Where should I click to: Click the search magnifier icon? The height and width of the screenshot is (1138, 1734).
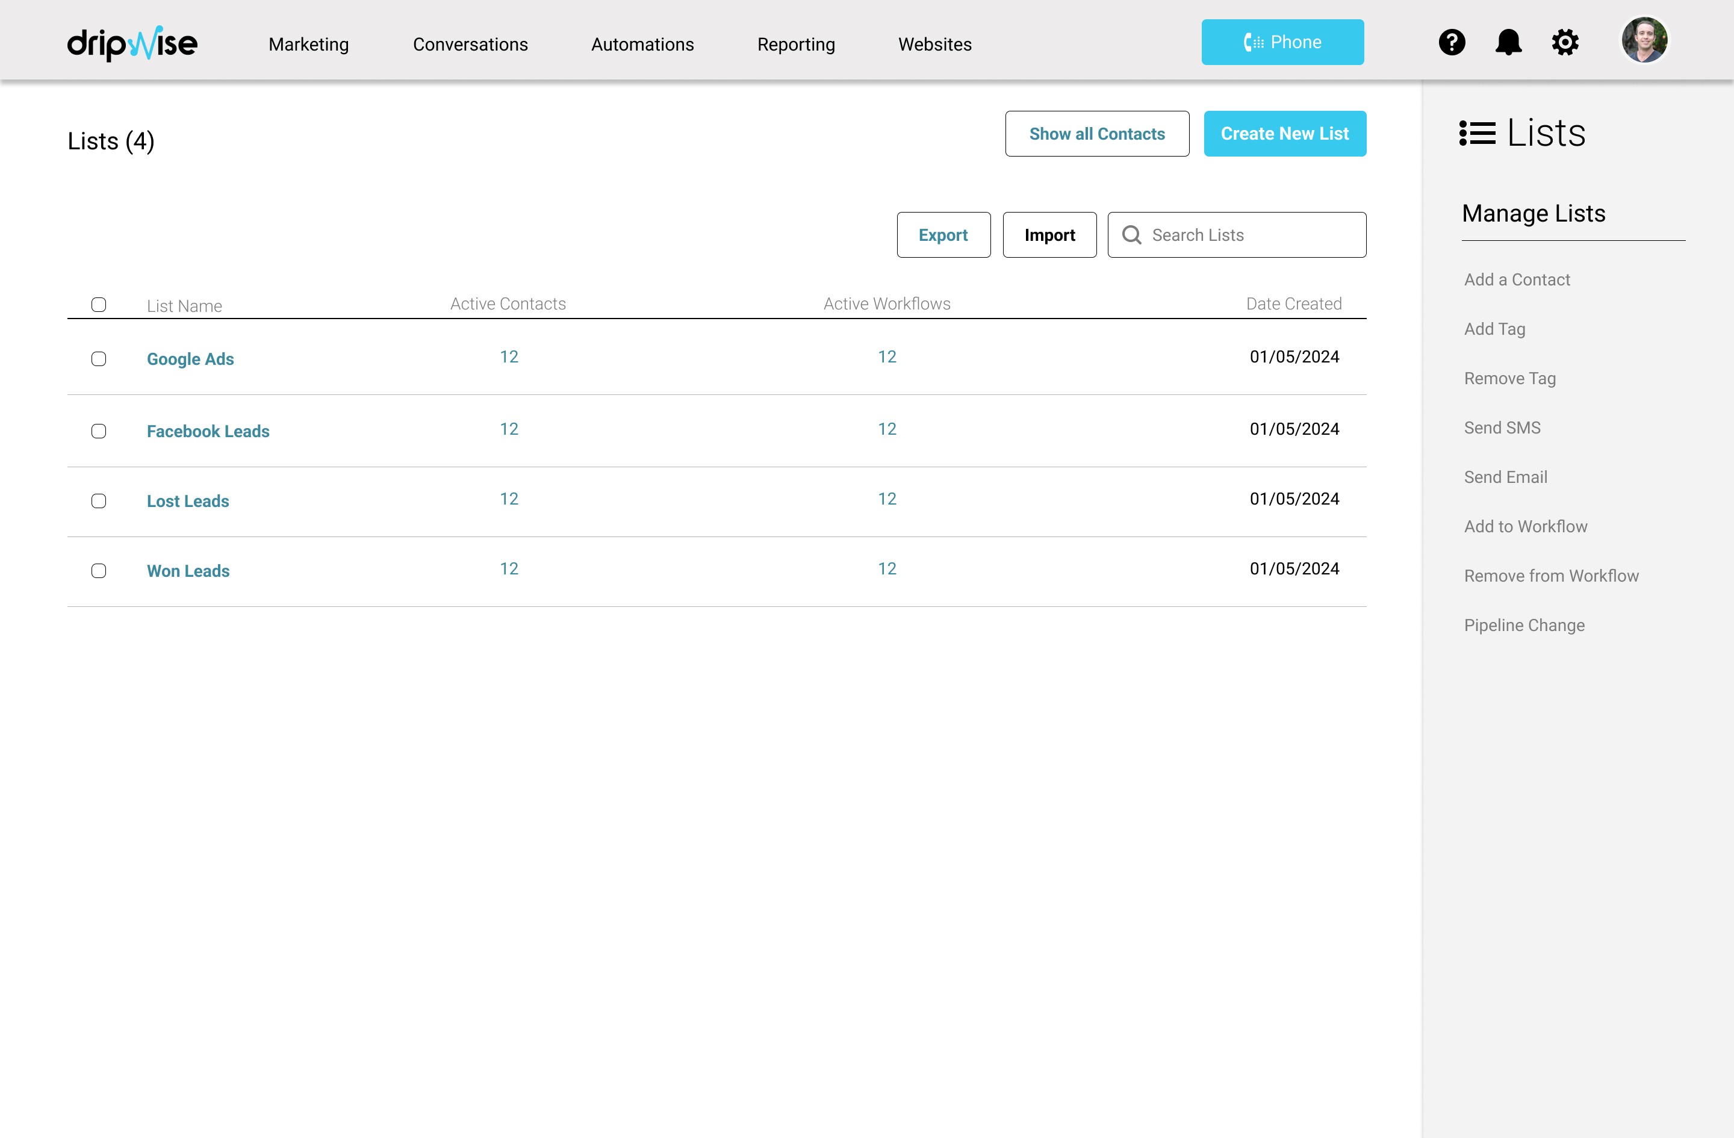coord(1131,235)
